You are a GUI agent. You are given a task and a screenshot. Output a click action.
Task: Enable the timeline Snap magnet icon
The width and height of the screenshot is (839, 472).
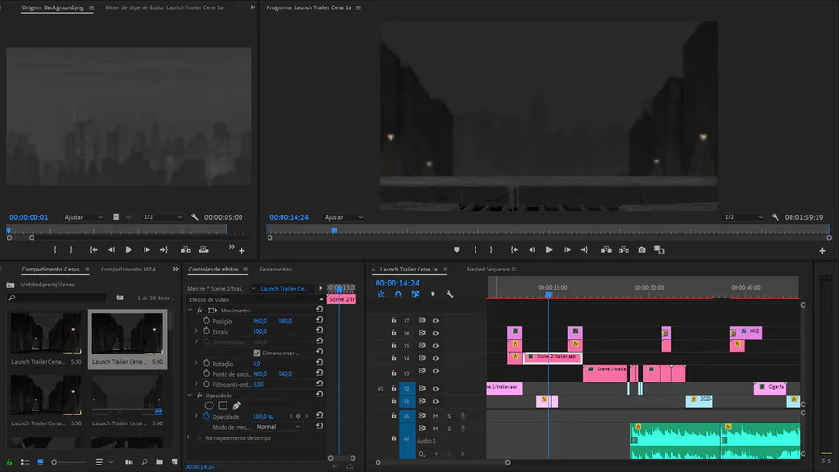point(398,294)
